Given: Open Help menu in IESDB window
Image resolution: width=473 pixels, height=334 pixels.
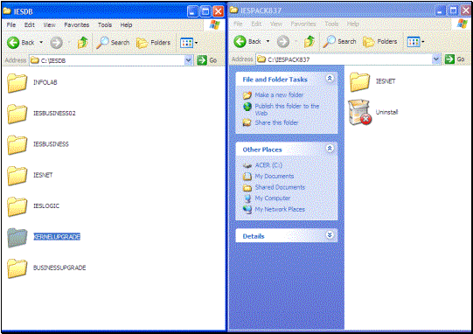Looking at the screenshot, I should point(126,25).
